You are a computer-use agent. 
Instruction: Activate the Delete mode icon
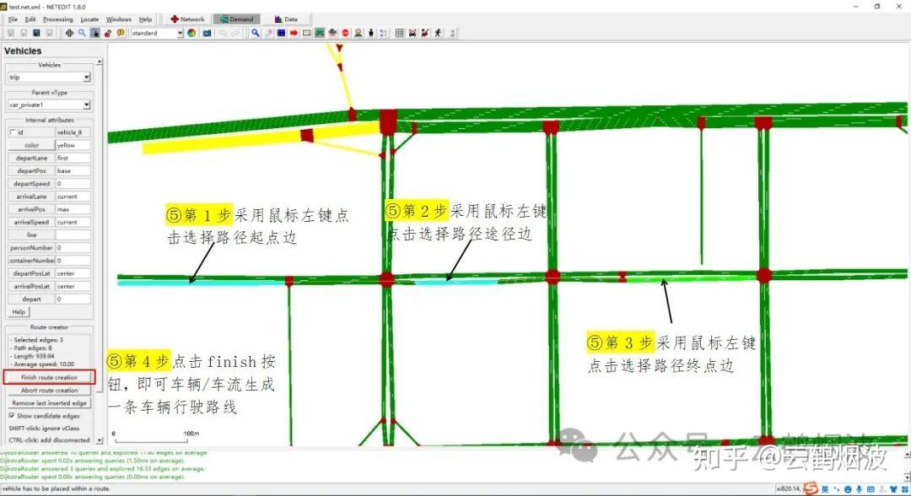(269, 34)
